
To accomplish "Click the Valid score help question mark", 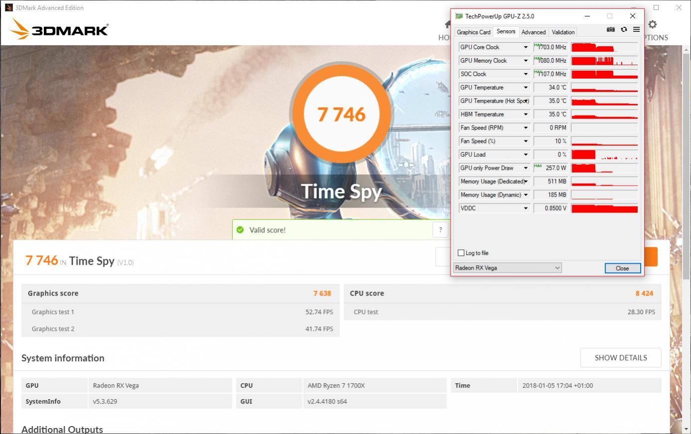I will click(440, 229).
